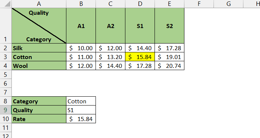
Task: Select column F header
Action: tap(199, 4)
